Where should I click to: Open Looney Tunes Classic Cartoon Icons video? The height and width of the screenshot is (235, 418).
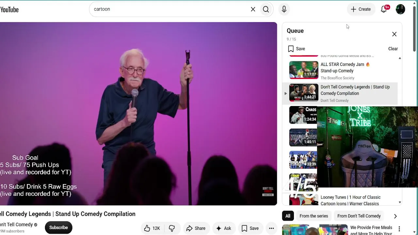[x=350, y=200]
